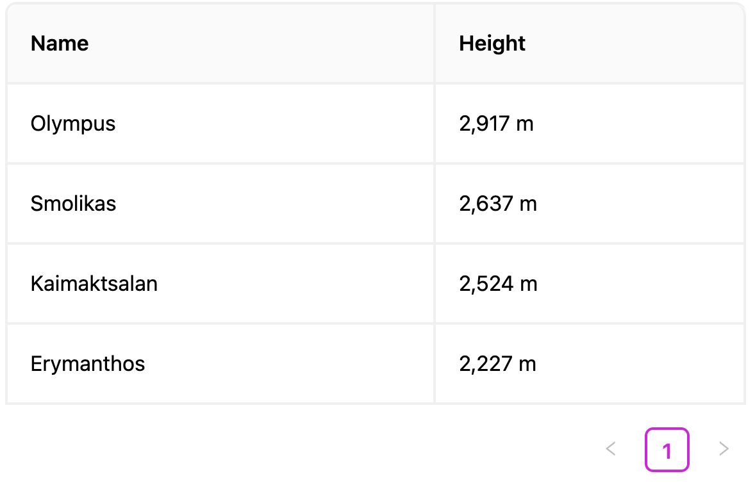This screenshot has width=755, height=492.
Task: Click the 2,637 m height value
Action: pyautogui.click(x=497, y=204)
